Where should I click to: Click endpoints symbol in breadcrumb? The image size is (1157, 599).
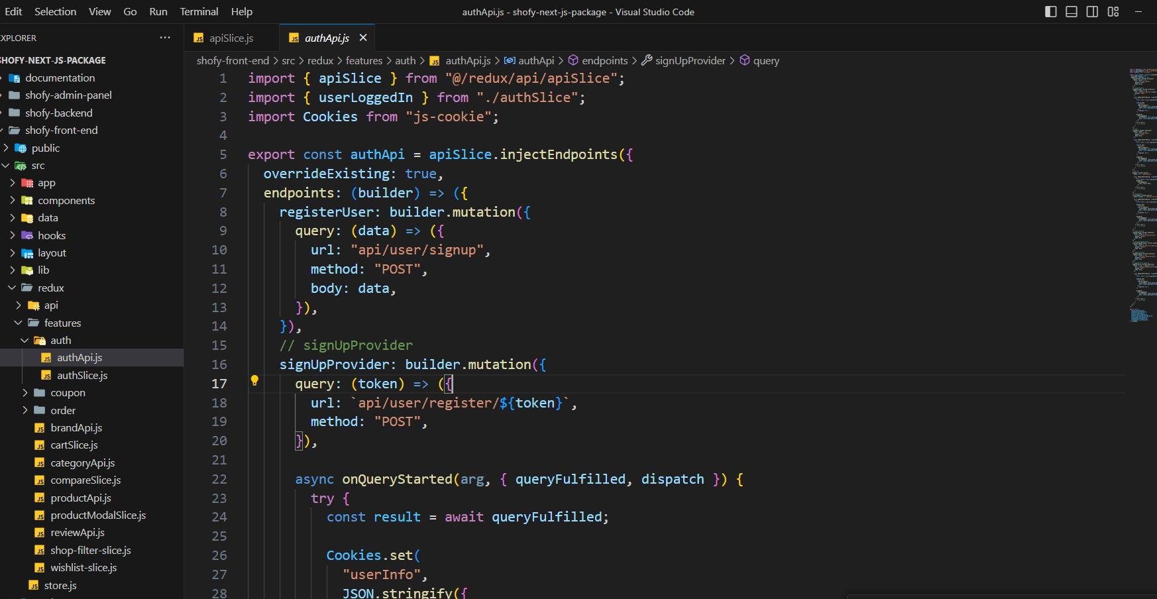point(598,60)
